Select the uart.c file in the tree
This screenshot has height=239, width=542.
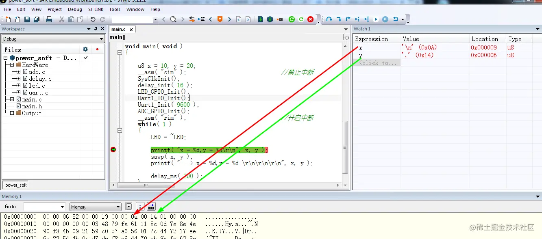tap(38, 93)
